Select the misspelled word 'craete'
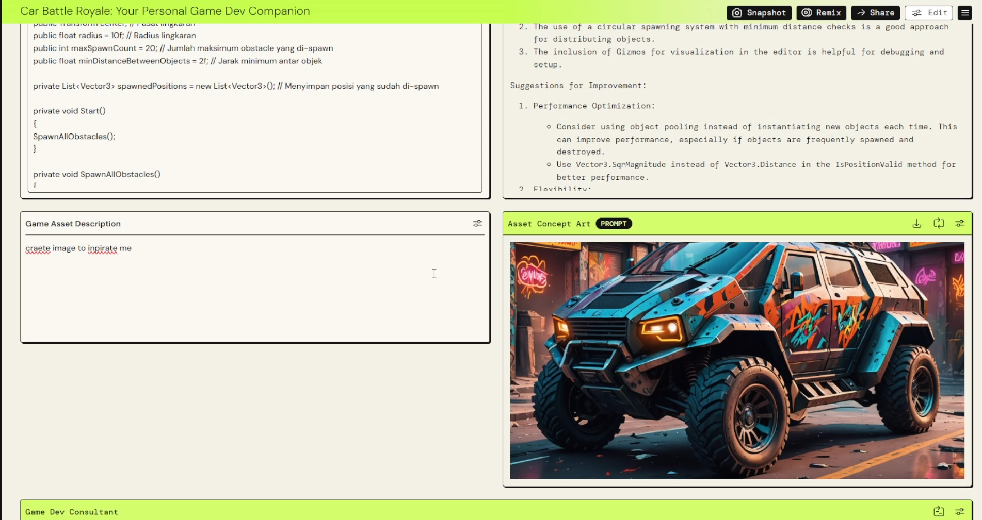Image resolution: width=982 pixels, height=520 pixels. pyautogui.click(x=38, y=248)
